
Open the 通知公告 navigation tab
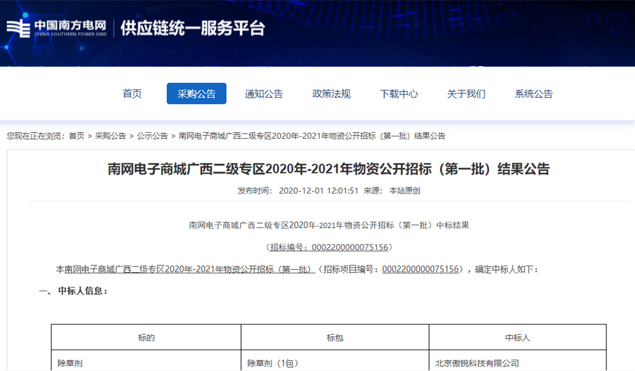click(264, 93)
